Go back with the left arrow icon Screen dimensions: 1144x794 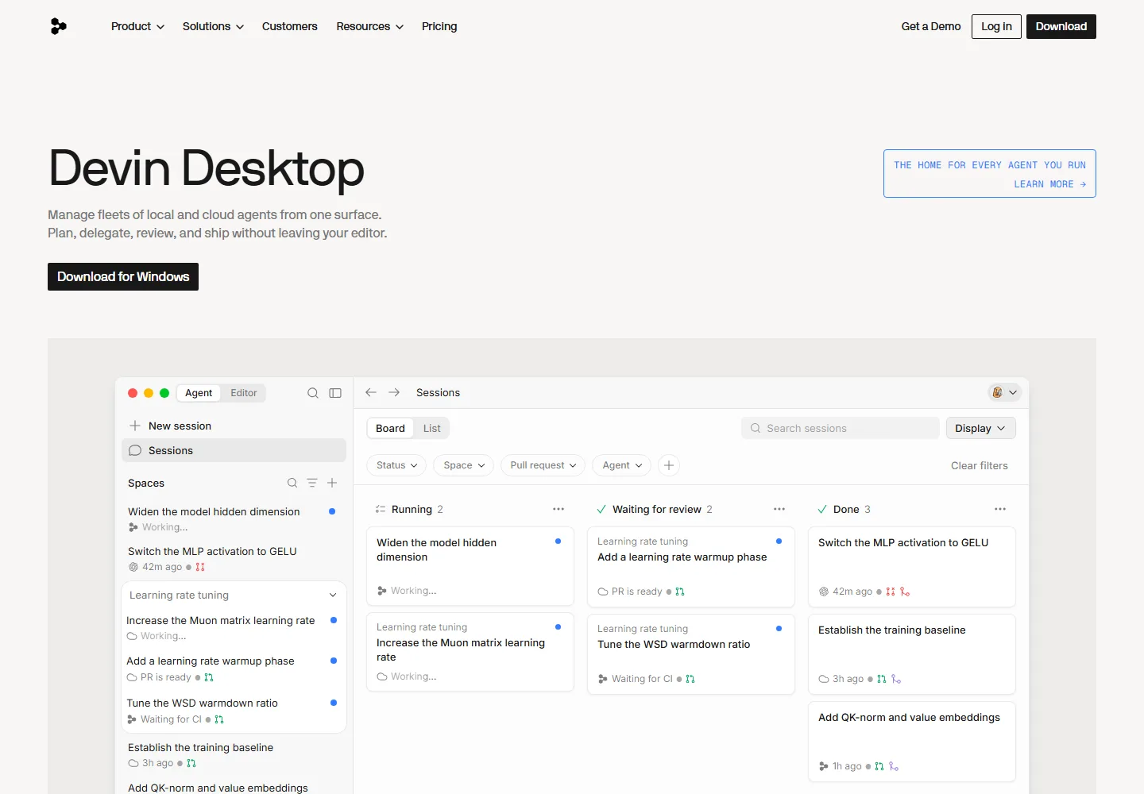tap(371, 392)
